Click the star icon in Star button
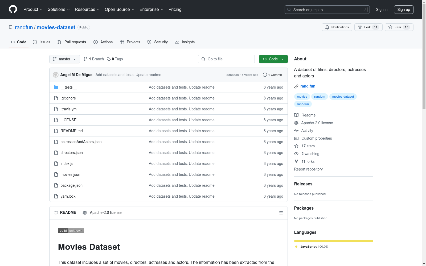Image resolution: width=426 pixels, height=266 pixels. coord(390,27)
